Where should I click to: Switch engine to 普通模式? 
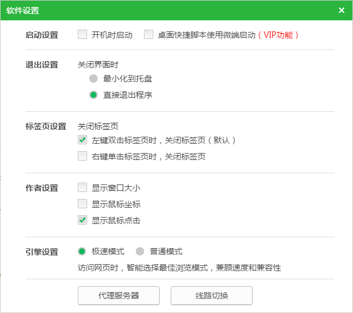pos(140,252)
